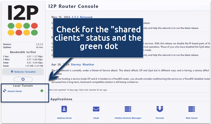Click the Local Tunnels section heading
Viewport: 211px width, 124px height.
click(23, 86)
